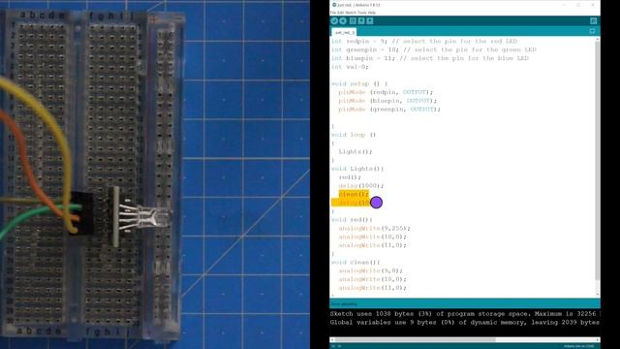Click the 'red();' call line
This screenshot has width=620, height=349.
[x=350, y=177]
